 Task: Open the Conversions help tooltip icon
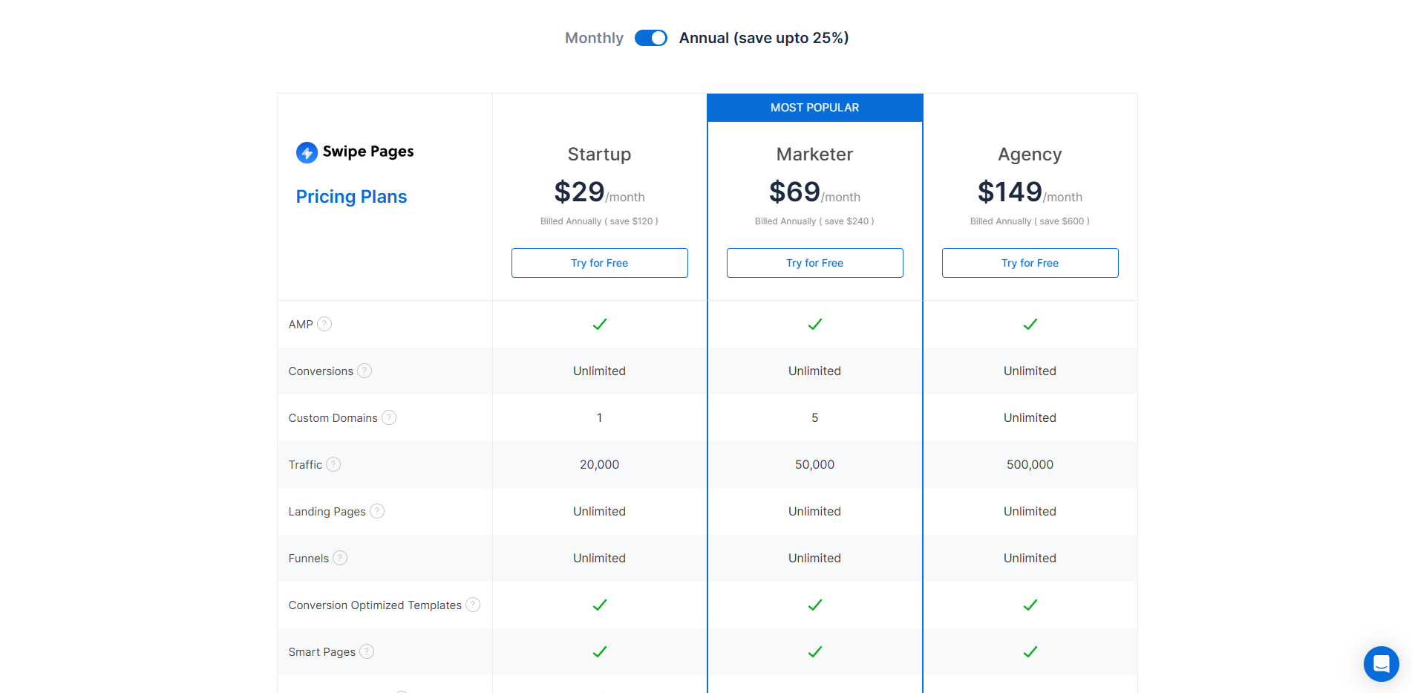pos(365,371)
